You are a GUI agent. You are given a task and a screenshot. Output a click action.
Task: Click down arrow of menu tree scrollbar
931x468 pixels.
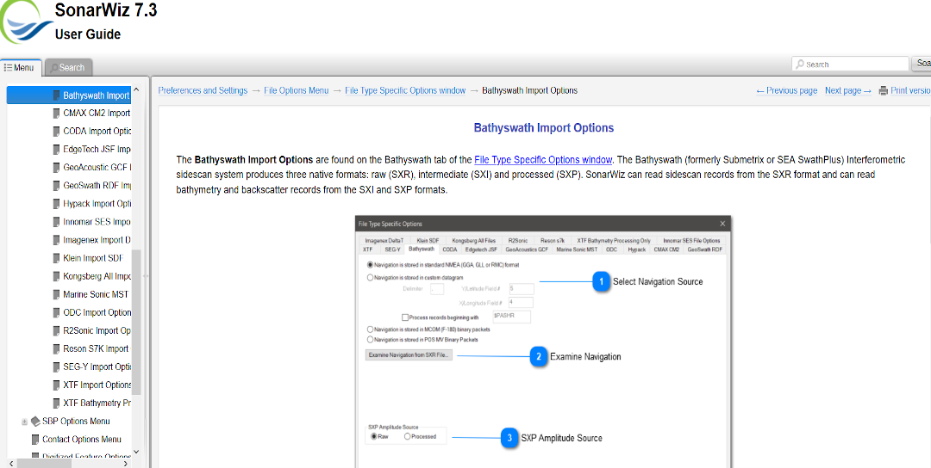(136, 452)
